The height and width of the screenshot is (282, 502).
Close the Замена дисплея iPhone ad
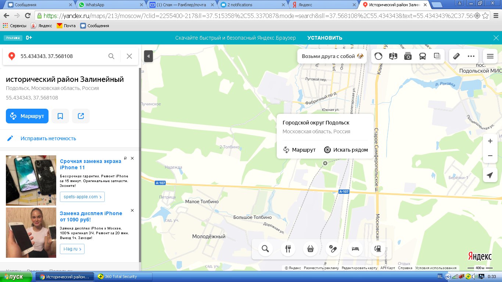tap(132, 210)
